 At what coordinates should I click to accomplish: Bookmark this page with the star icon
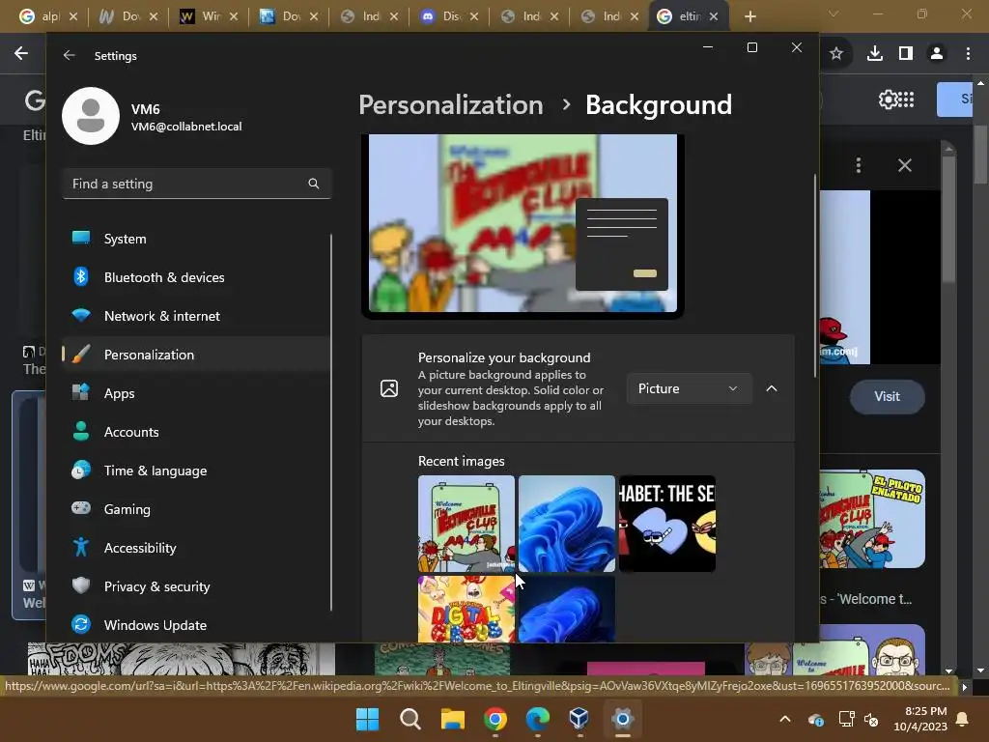(836, 54)
